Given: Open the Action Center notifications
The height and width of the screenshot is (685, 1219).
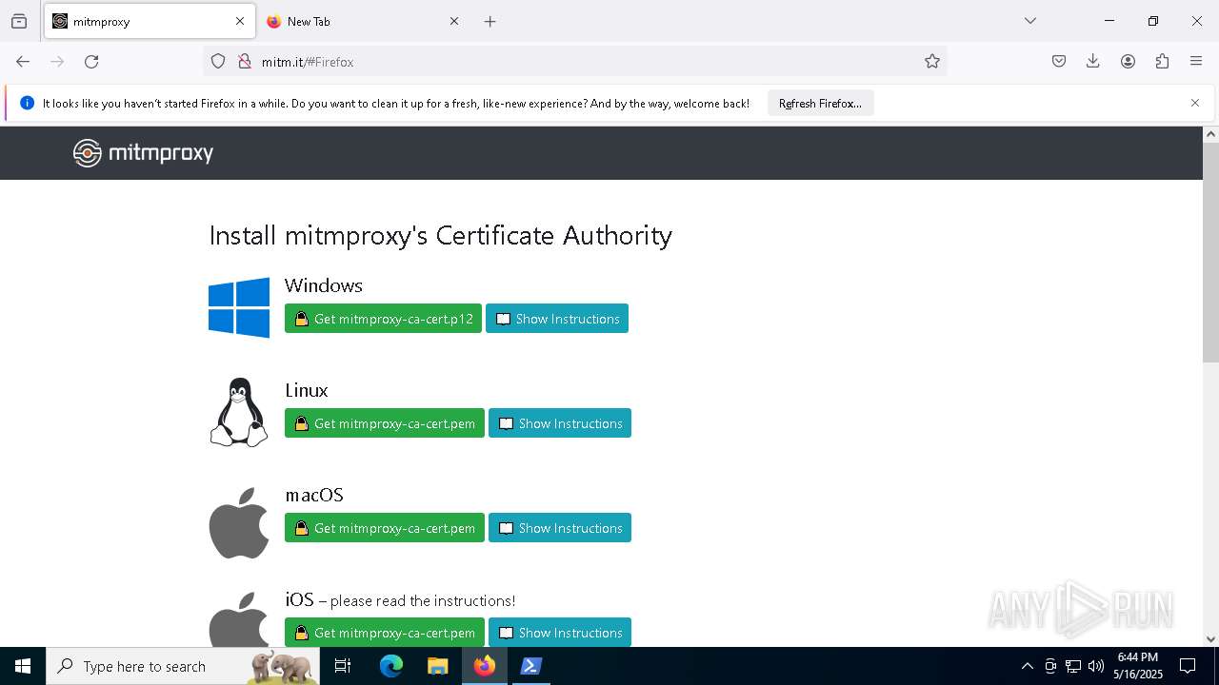Looking at the screenshot, I should (x=1188, y=666).
